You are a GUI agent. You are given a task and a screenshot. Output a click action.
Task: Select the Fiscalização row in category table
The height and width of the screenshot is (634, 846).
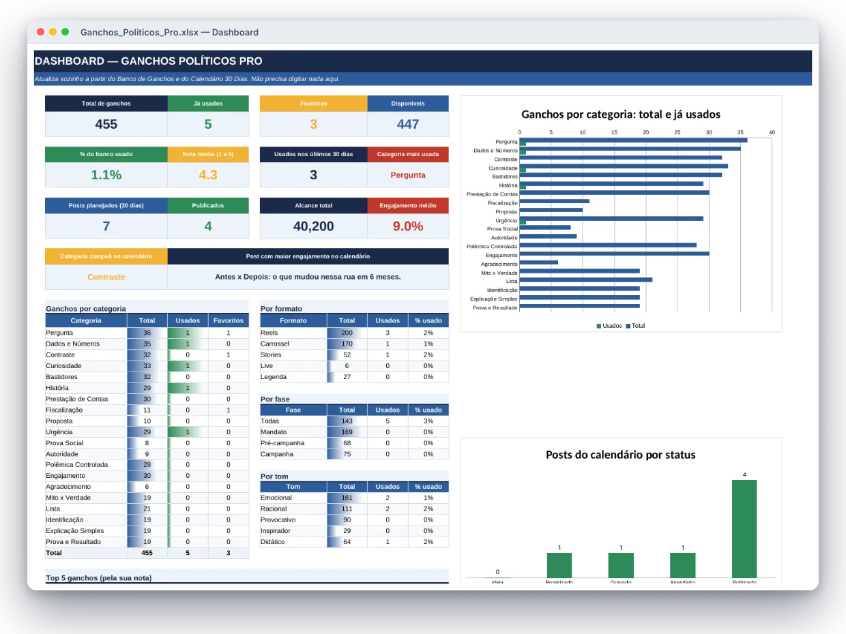click(x=147, y=410)
